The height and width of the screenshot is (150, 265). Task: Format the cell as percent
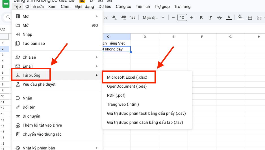coord(105,17)
